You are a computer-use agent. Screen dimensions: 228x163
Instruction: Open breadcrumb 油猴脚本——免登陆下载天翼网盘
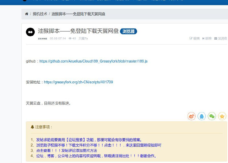coord(78,14)
